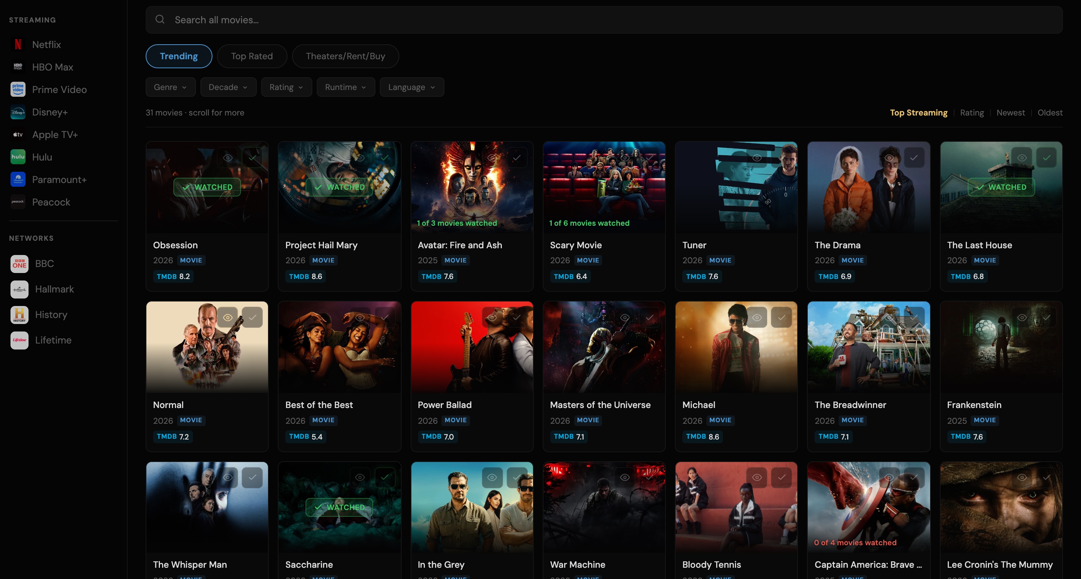Open Masters of the Universe title

pos(600,405)
